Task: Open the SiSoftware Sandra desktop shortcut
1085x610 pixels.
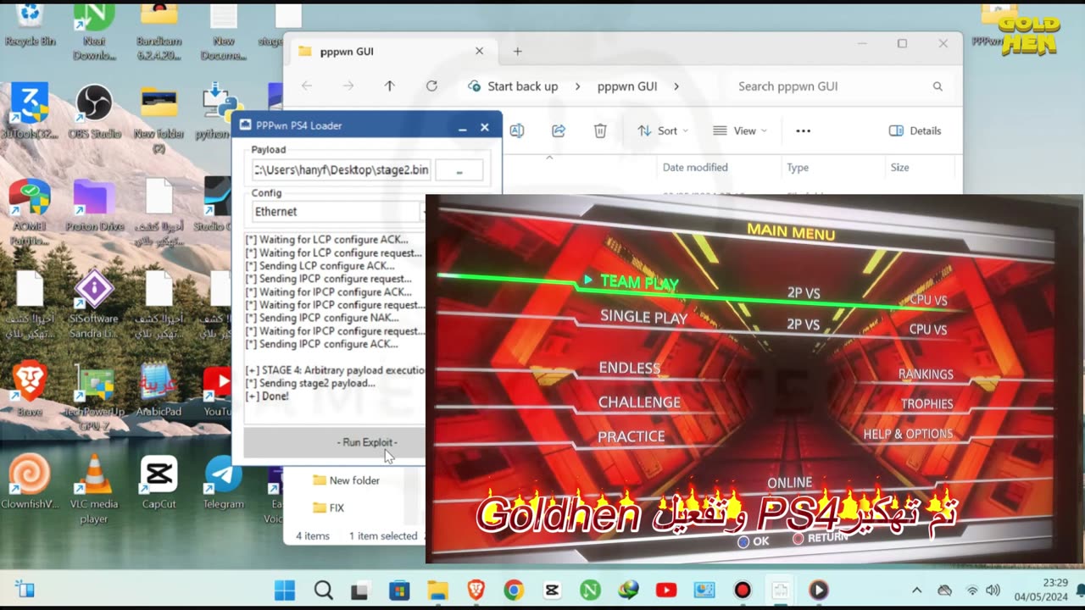Action: [94, 303]
